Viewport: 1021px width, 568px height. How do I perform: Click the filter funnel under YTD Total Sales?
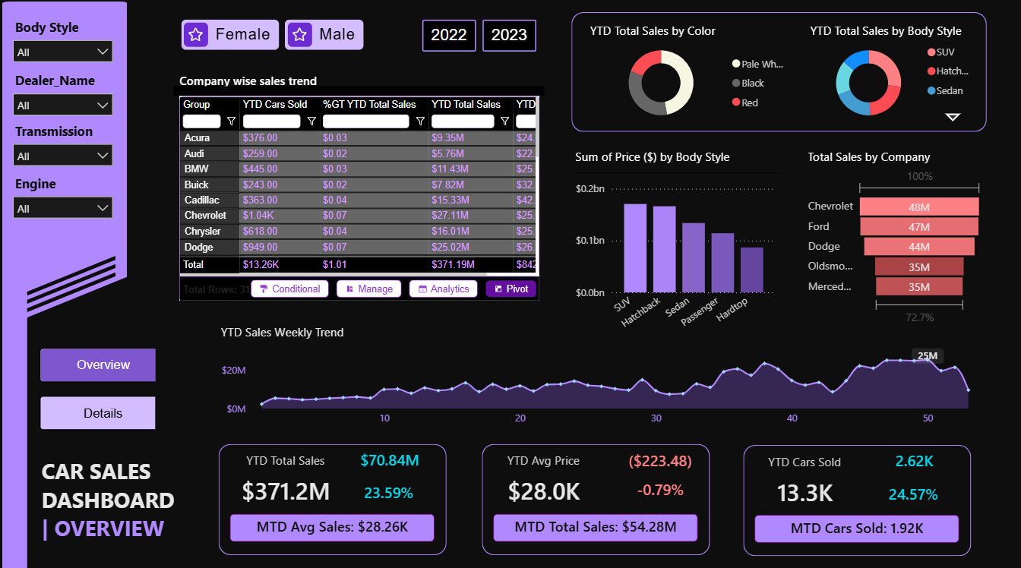click(504, 121)
